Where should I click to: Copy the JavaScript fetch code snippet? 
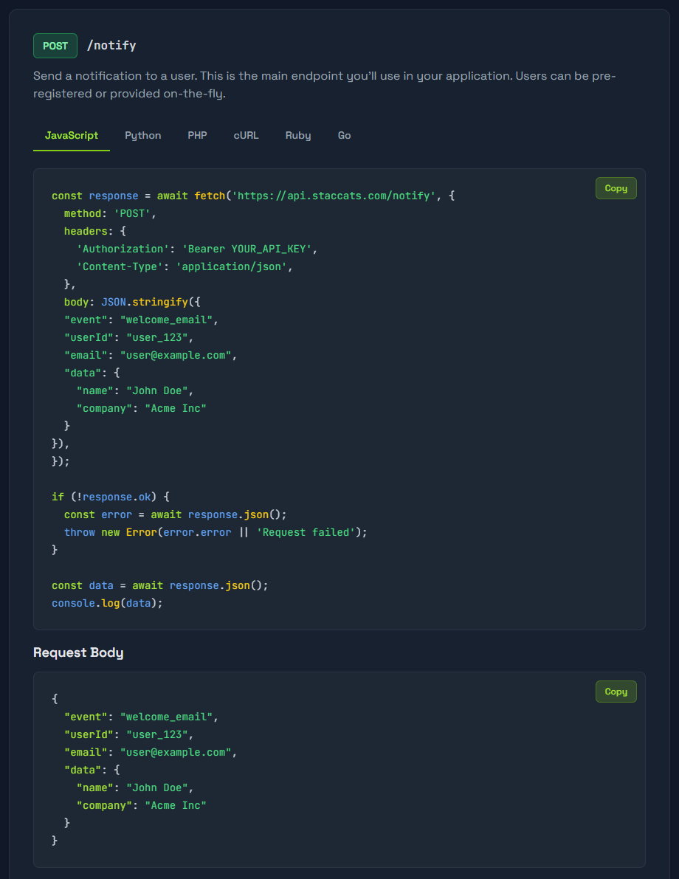point(616,188)
